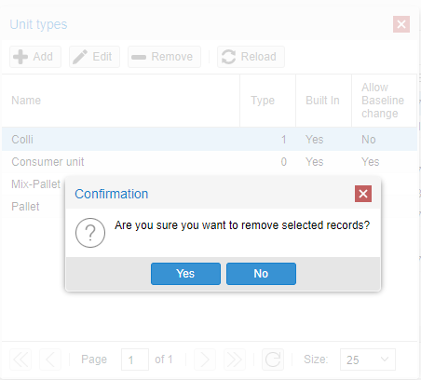The height and width of the screenshot is (380, 421).
Task: Sort by the Name column header
Action: (x=121, y=101)
